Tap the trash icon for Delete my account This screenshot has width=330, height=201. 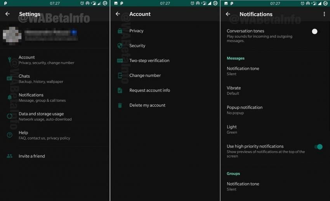(120, 105)
